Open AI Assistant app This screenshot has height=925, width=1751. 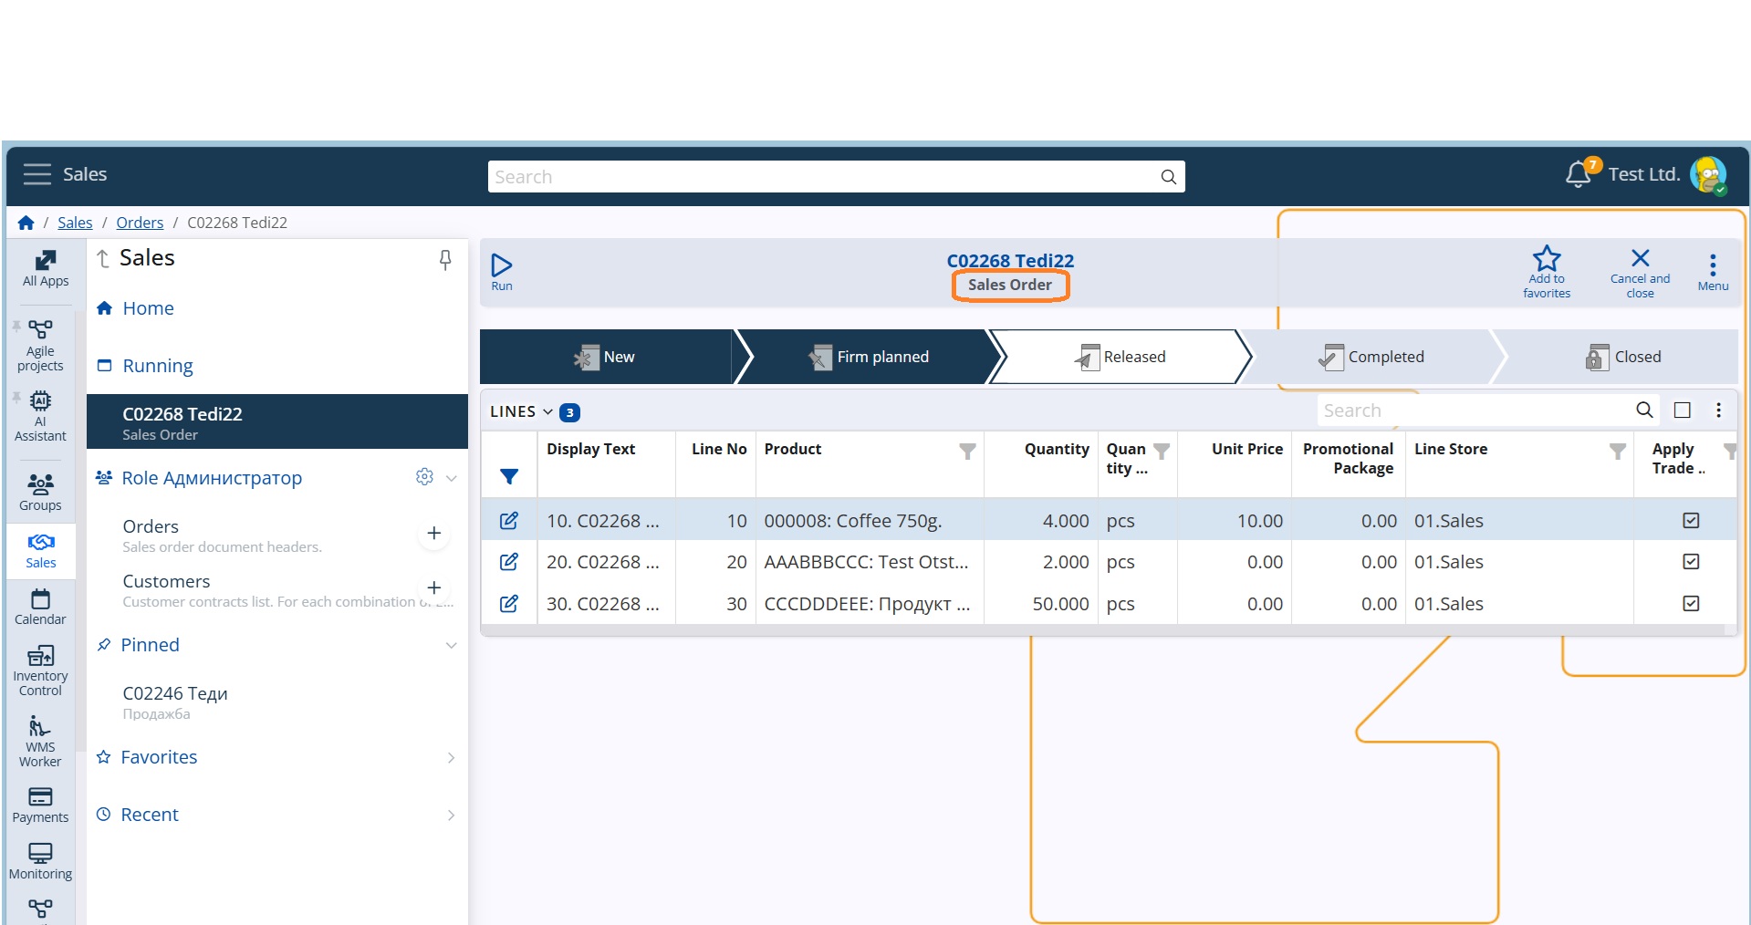click(x=40, y=416)
